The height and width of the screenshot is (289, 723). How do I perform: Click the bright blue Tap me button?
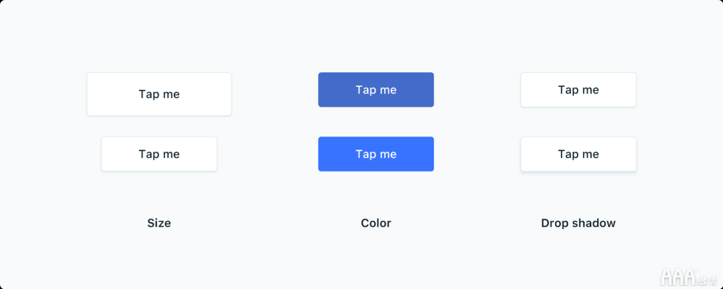(x=376, y=154)
